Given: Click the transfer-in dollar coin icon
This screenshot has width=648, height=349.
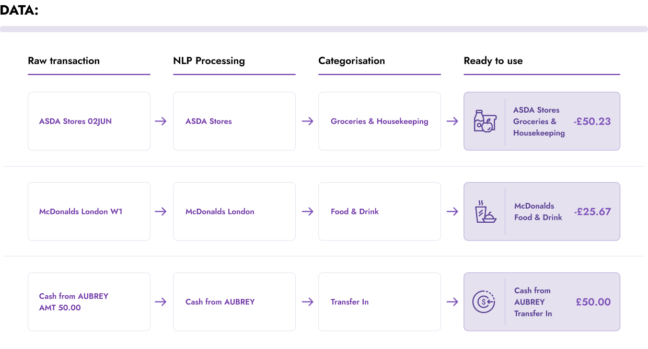Looking at the screenshot, I should pyautogui.click(x=483, y=302).
